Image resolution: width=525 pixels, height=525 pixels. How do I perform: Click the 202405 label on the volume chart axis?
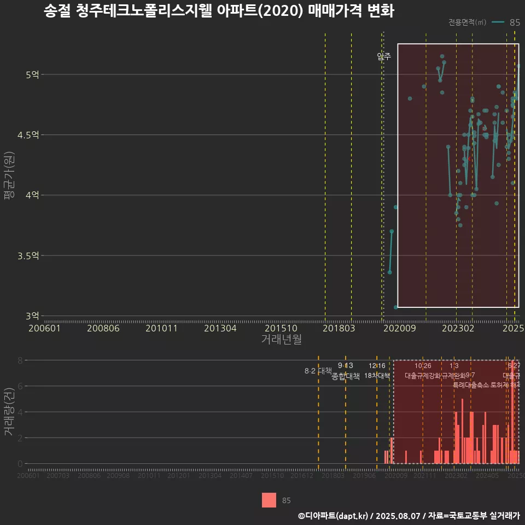tap(487, 475)
